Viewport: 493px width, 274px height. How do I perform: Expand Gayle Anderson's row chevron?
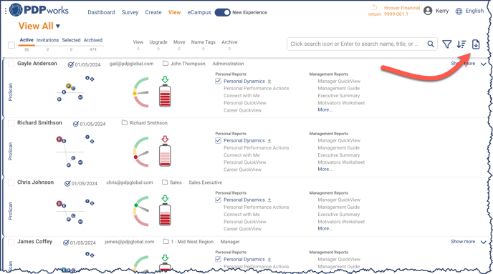484,64
